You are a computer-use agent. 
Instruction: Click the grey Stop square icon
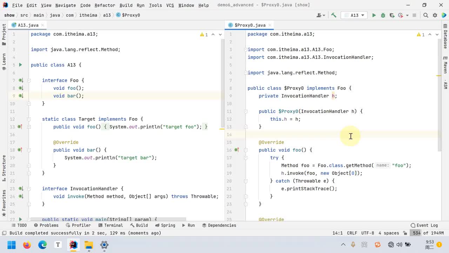coord(414,15)
